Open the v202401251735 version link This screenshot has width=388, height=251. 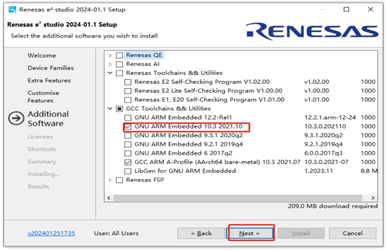(x=51, y=233)
